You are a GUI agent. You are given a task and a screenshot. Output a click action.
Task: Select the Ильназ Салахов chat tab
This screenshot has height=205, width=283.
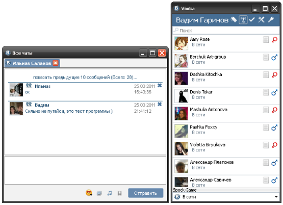click(32, 63)
